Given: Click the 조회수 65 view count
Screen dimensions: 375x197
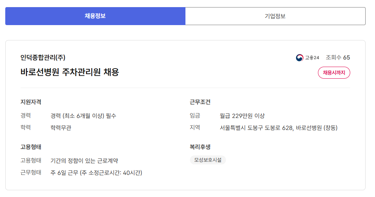Looking at the screenshot, I should 338,58.
